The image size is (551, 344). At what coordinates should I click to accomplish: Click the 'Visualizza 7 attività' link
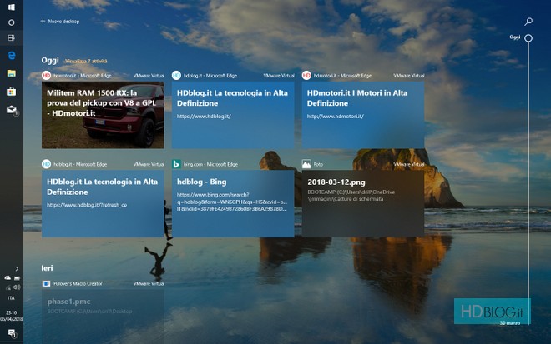coord(87,62)
